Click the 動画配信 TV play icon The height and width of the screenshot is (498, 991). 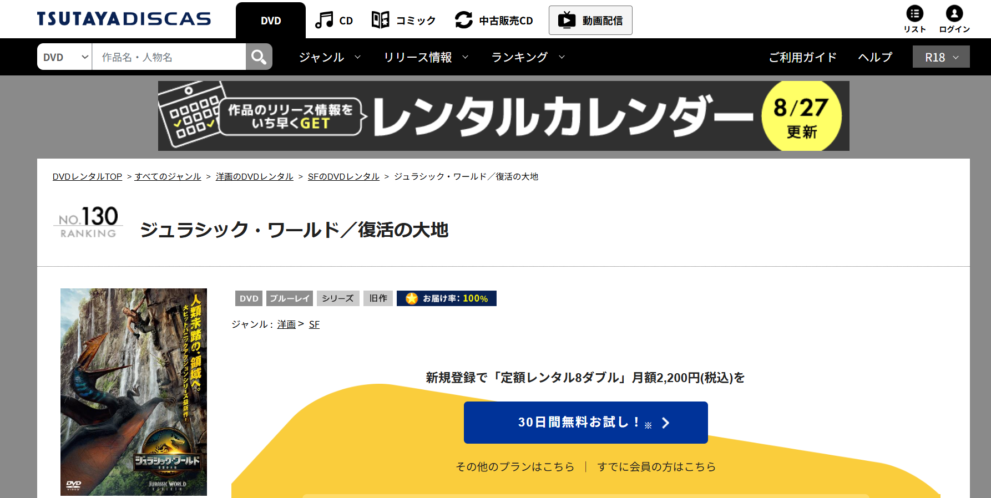(567, 20)
